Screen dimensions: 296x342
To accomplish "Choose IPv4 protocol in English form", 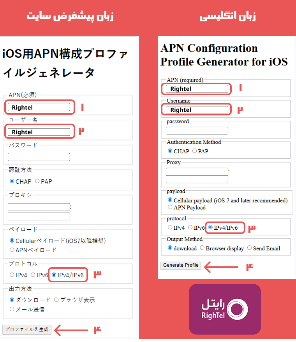I will 170,227.
